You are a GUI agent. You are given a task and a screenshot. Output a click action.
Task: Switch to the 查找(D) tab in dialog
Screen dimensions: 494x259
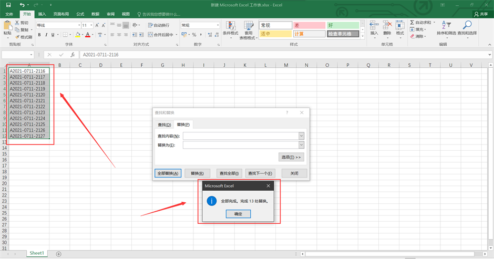164,125
